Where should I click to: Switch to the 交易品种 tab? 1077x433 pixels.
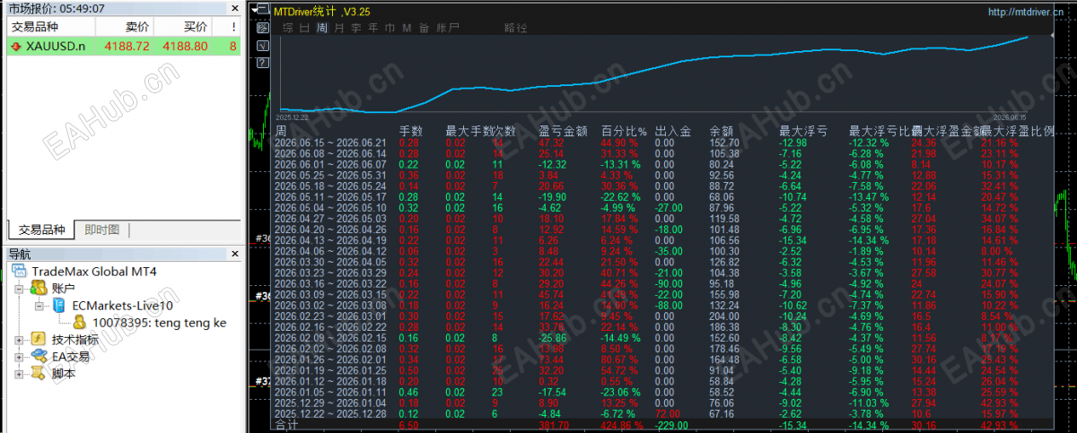(42, 229)
